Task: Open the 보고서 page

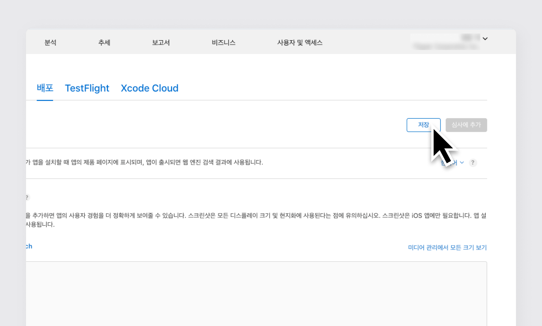Action: tap(161, 43)
